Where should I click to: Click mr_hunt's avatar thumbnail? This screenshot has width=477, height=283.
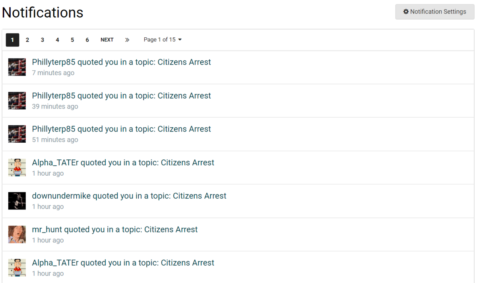click(x=17, y=234)
